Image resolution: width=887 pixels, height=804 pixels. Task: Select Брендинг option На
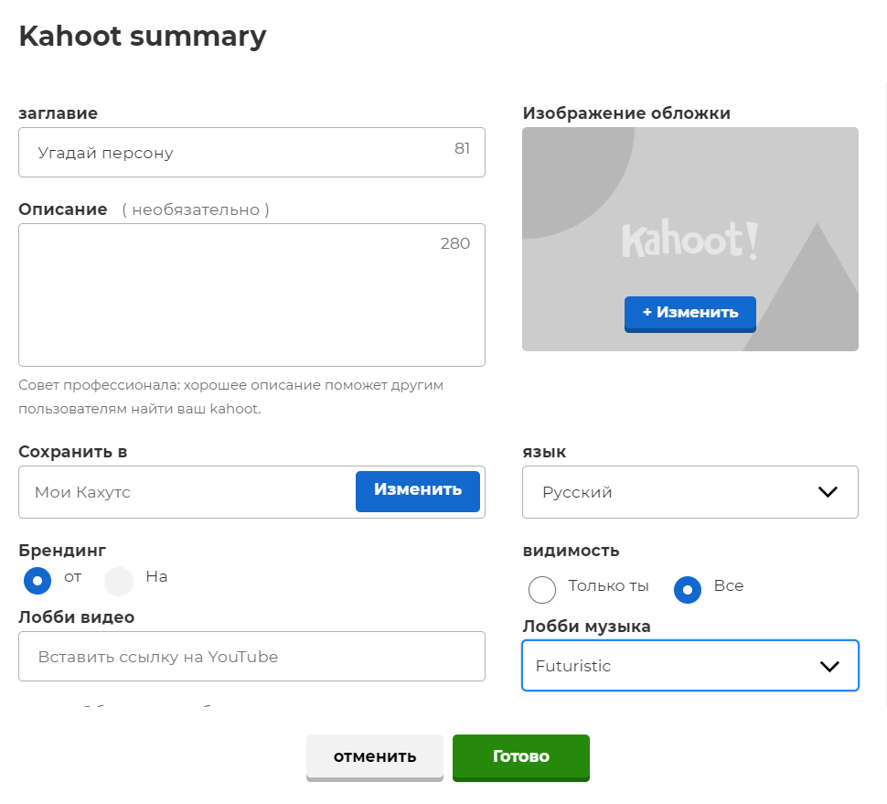tap(119, 581)
